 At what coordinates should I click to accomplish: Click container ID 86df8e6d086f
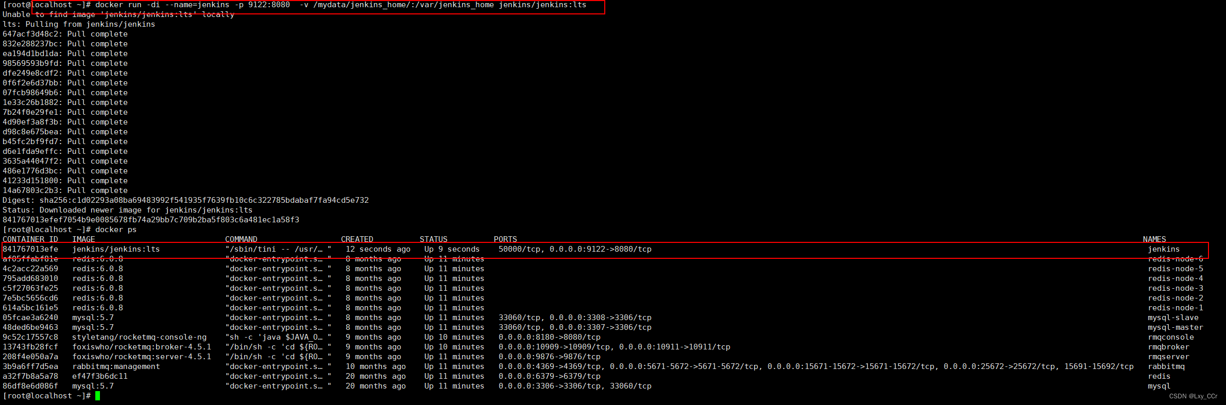click(x=30, y=386)
